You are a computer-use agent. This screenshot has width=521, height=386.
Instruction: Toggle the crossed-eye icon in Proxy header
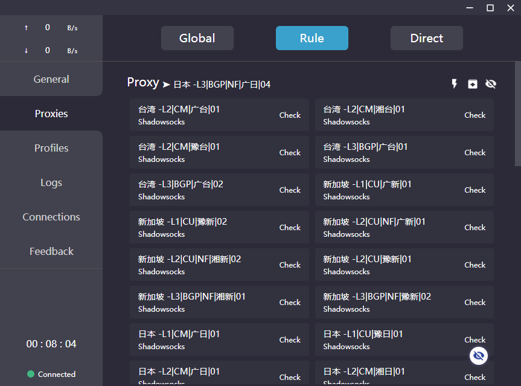pyautogui.click(x=491, y=84)
